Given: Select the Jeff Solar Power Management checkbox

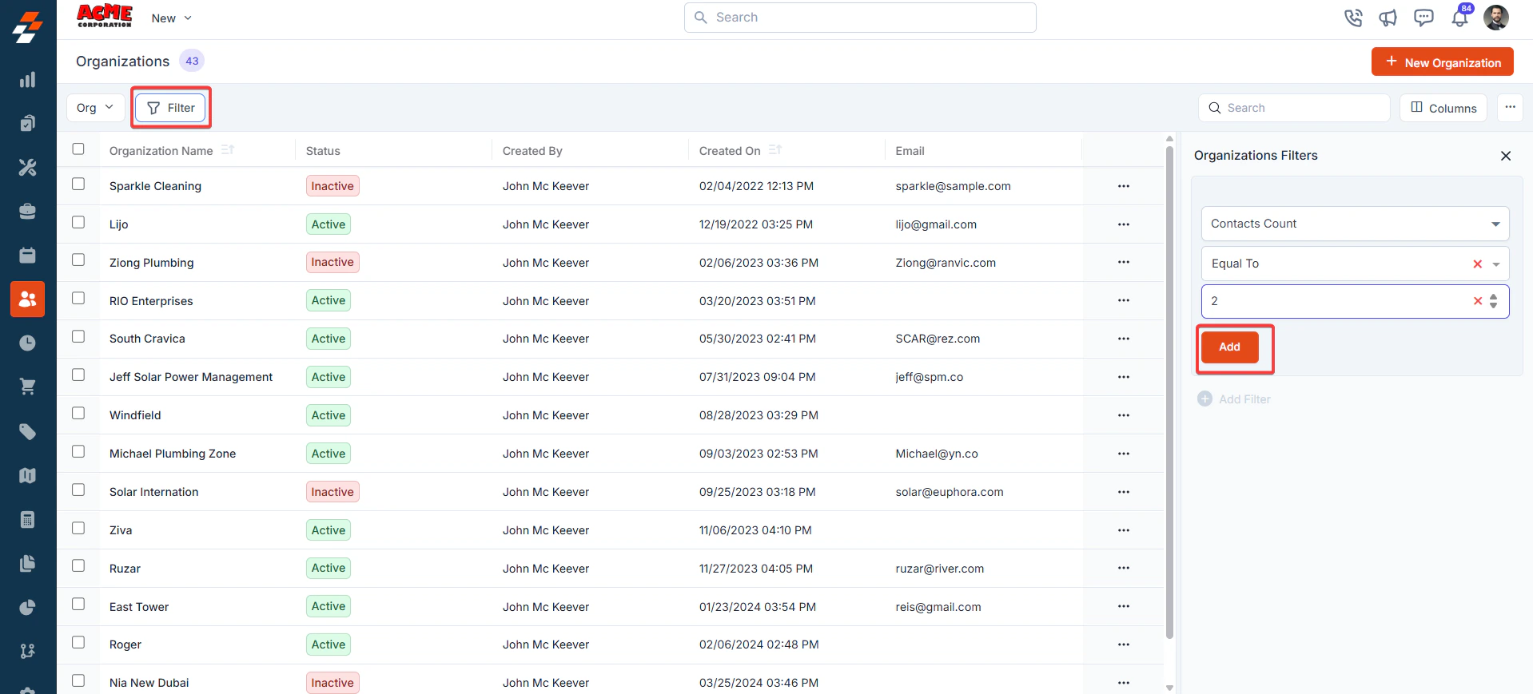Looking at the screenshot, I should point(78,375).
